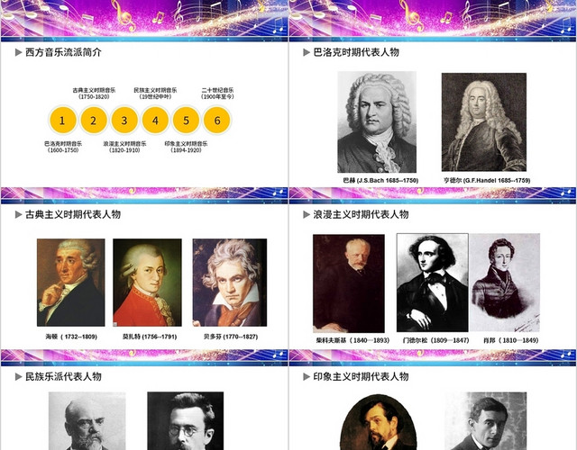Click triangle marker next to 民族乐派代表人物
Viewport: 577px width, 450px height.
point(18,376)
